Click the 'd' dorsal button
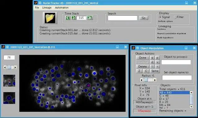 (x=152, y=62)
